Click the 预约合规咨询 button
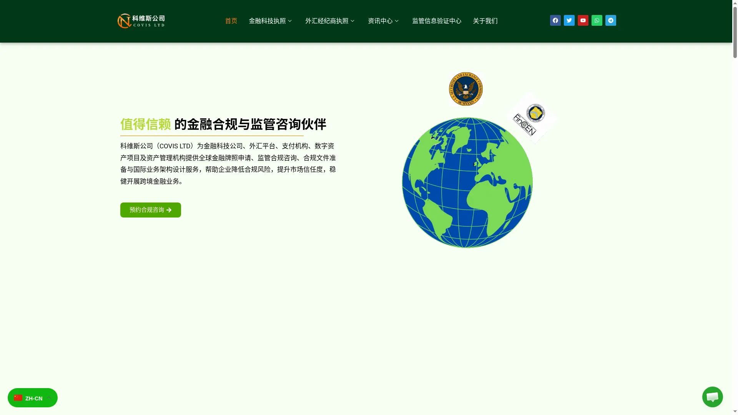Image resolution: width=738 pixels, height=415 pixels. [x=151, y=210]
